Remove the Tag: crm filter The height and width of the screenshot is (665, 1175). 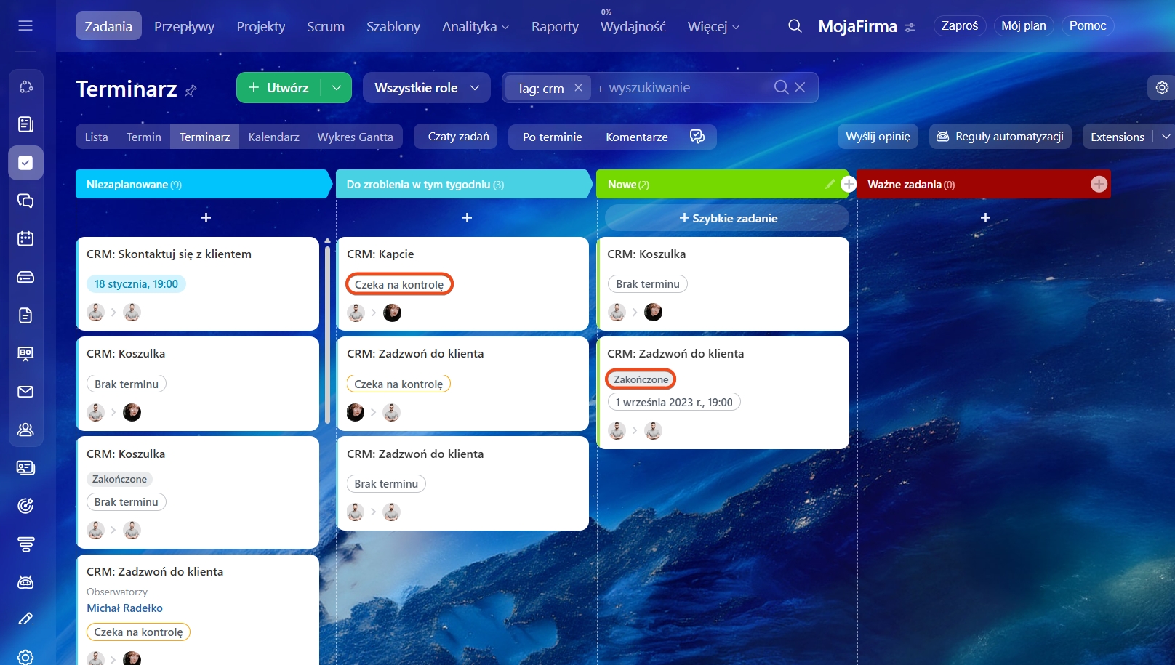(578, 88)
